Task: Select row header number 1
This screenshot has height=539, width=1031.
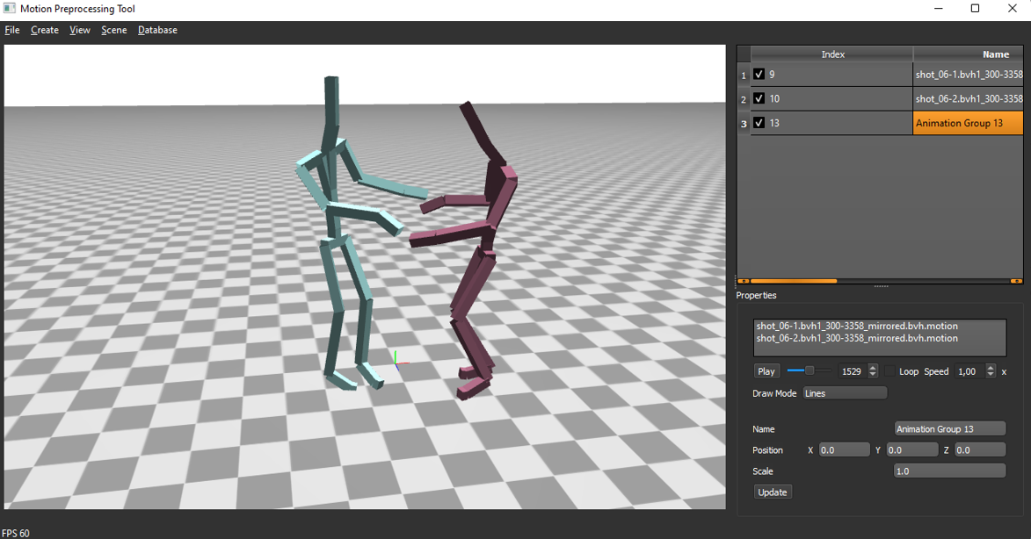Action: pos(744,75)
